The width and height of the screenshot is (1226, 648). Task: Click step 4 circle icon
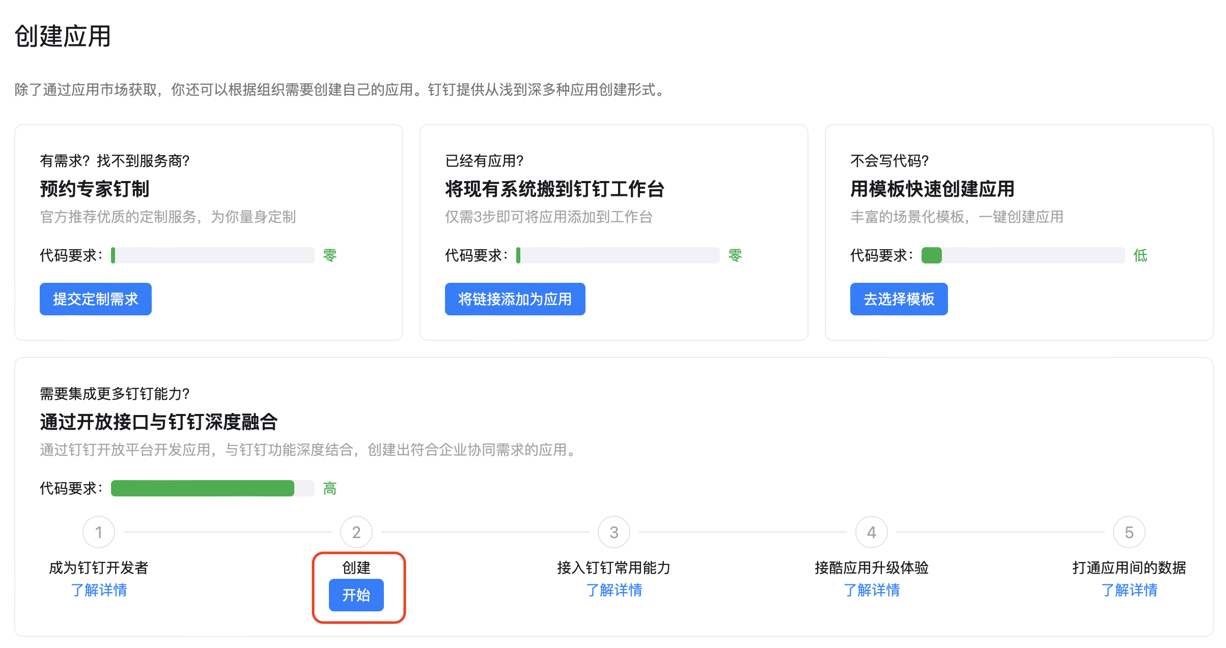click(x=872, y=532)
